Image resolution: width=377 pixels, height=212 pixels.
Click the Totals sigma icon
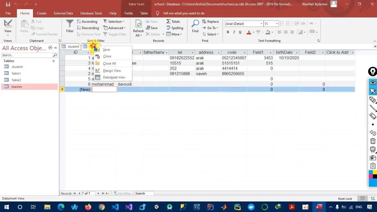168,21
